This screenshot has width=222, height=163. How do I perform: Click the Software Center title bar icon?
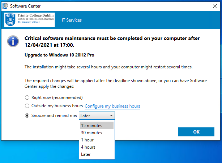tap(5, 6)
